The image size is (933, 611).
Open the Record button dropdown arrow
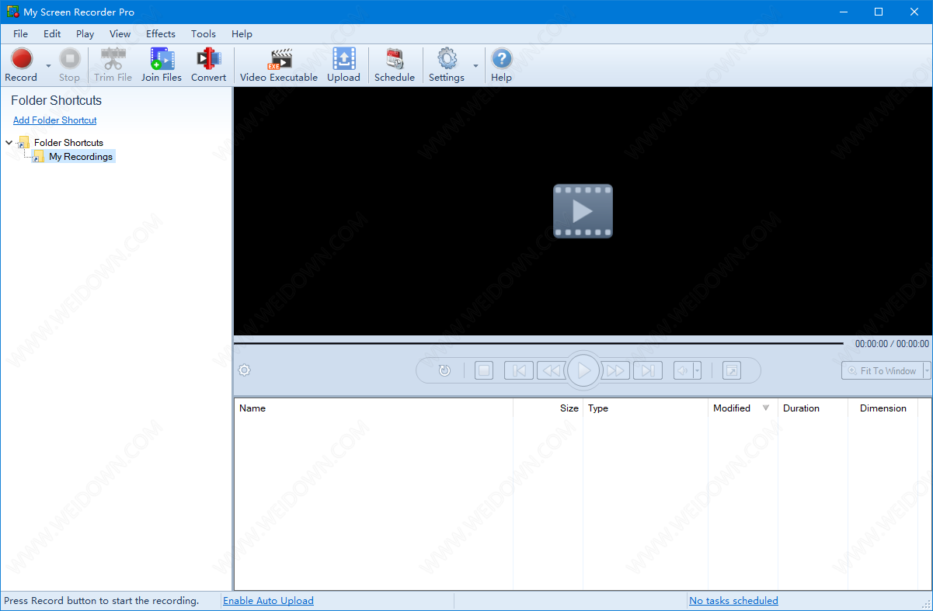(x=48, y=66)
